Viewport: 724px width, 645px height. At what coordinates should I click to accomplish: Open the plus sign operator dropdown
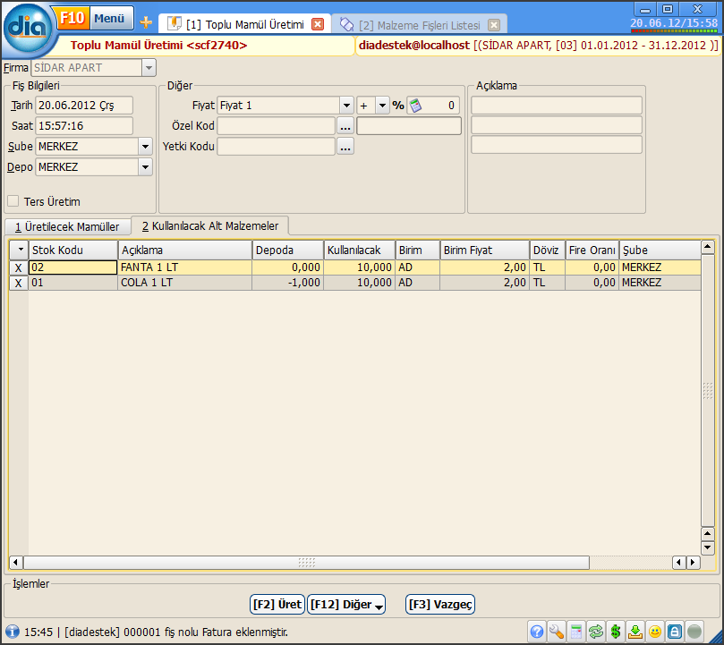382,106
